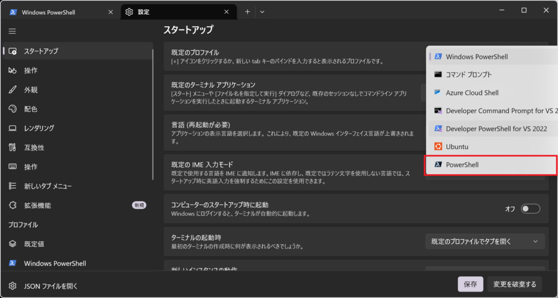Click the keyboard icon next to 操作
This screenshot has height=298, width=558.
click(x=13, y=166)
